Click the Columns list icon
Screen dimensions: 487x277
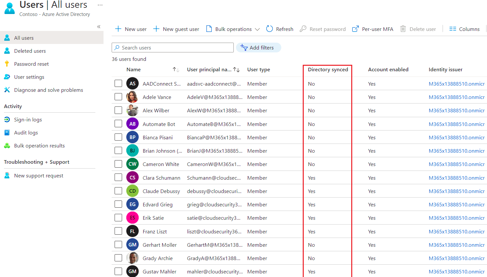click(452, 29)
